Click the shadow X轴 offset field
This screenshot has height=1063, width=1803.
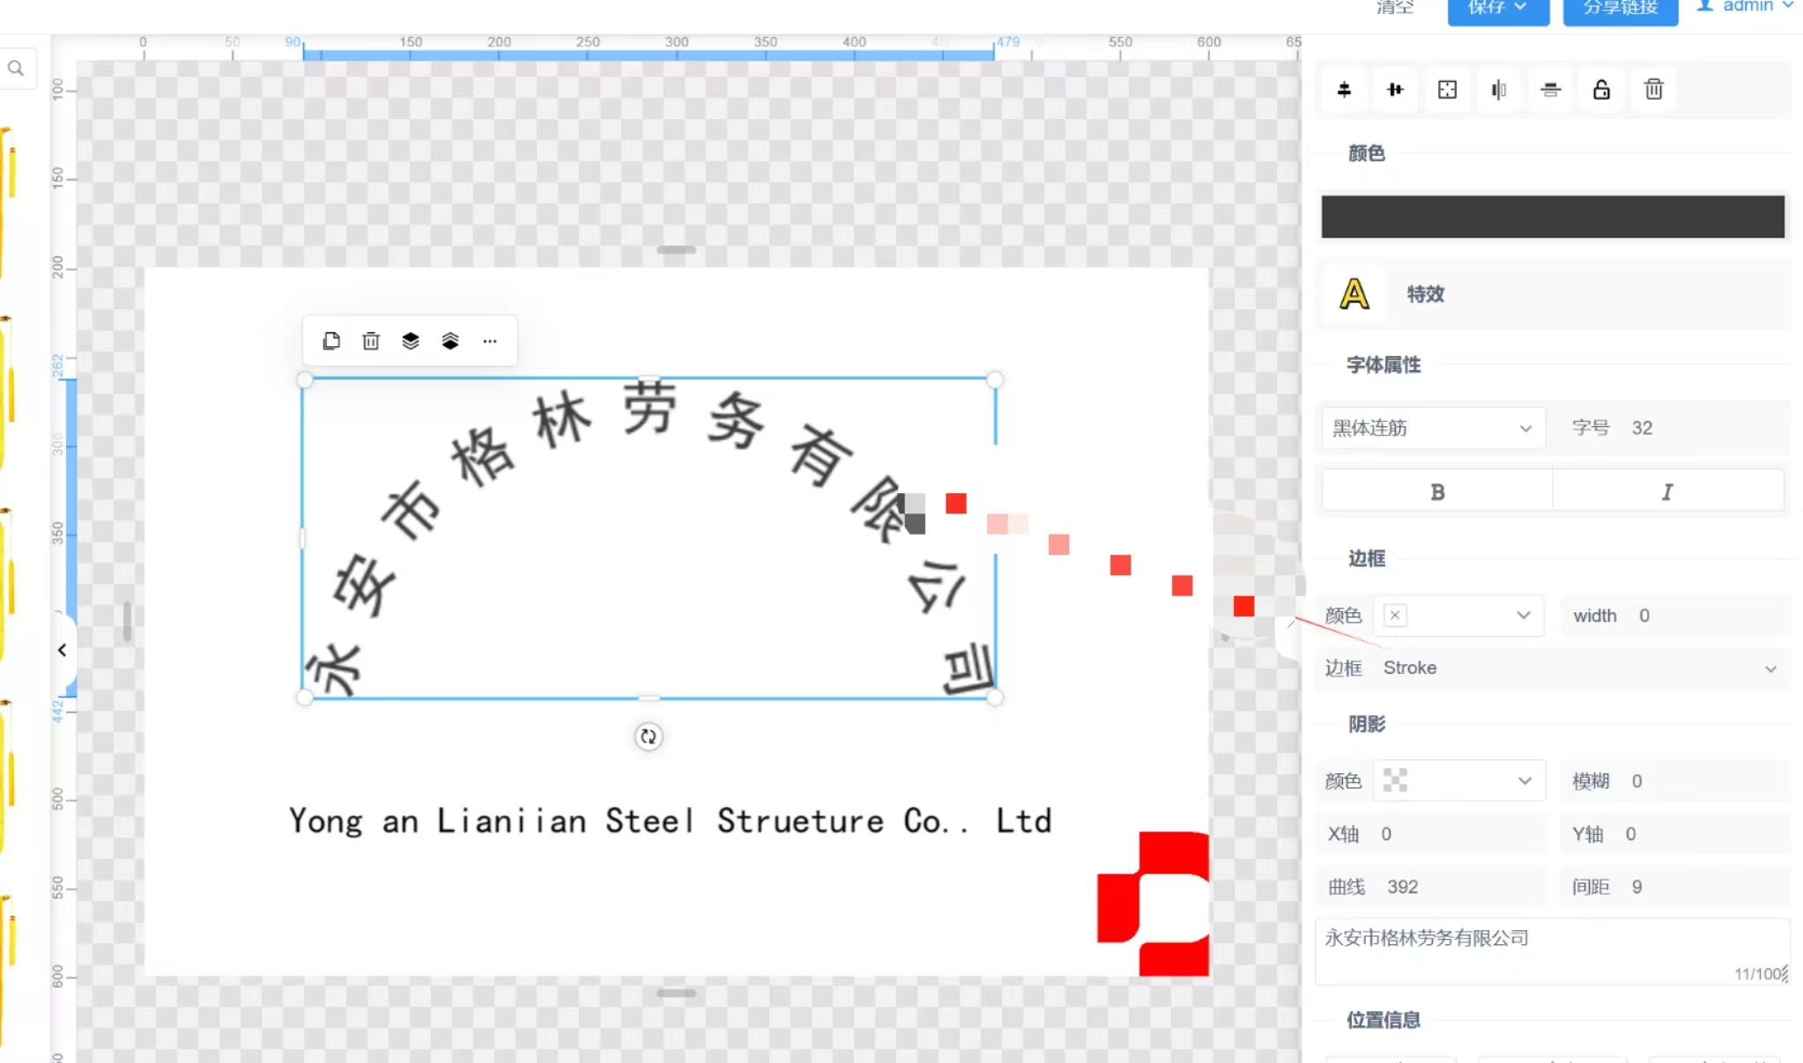1431,834
